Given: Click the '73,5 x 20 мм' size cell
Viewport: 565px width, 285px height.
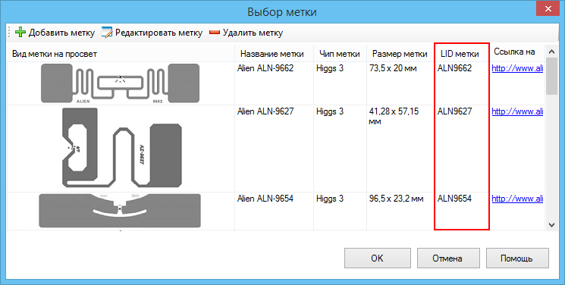Looking at the screenshot, I should [393, 68].
